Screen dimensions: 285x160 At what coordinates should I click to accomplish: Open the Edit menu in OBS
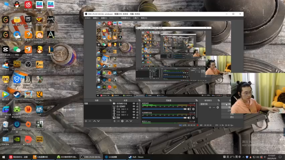[95, 18]
